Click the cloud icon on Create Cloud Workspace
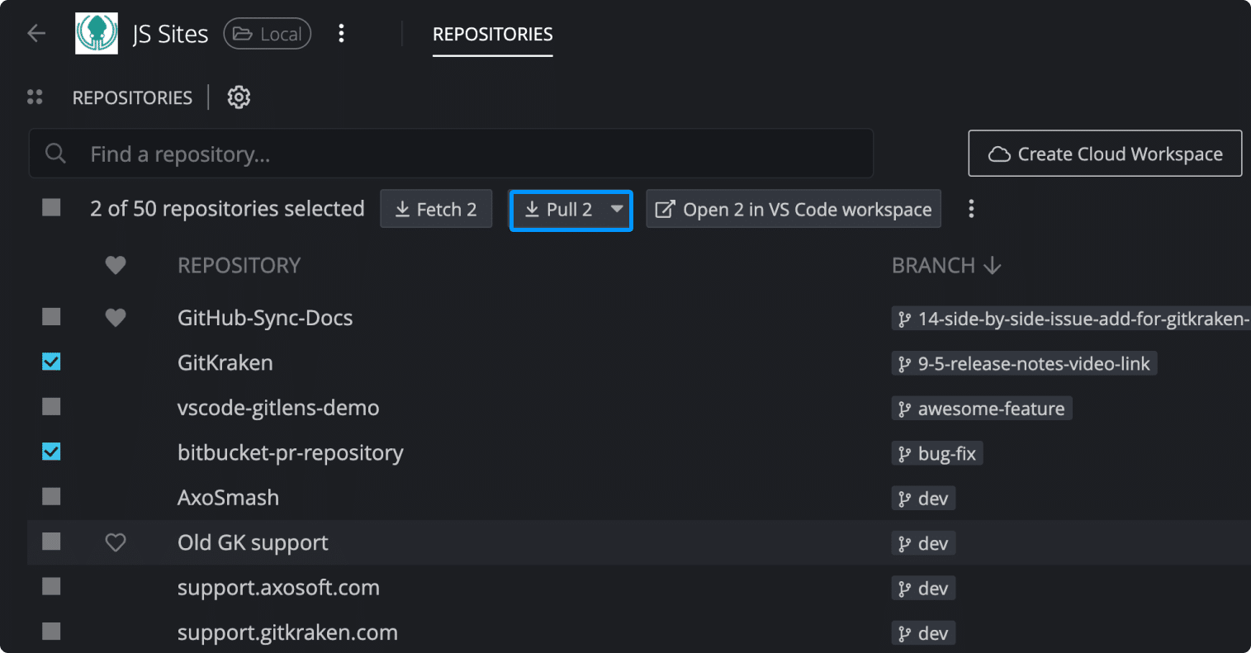Viewport: 1251px width, 653px height. click(1002, 154)
